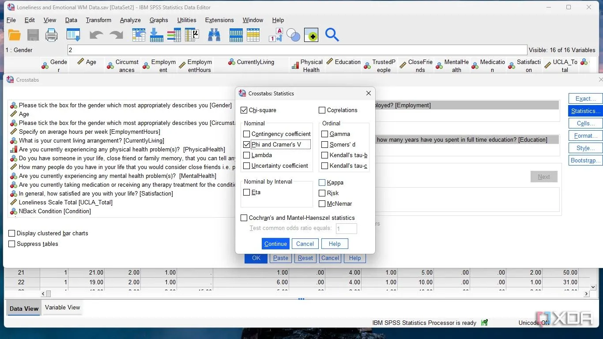Click the Insert Cases grid icon
603x339 pixels.
point(236,35)
